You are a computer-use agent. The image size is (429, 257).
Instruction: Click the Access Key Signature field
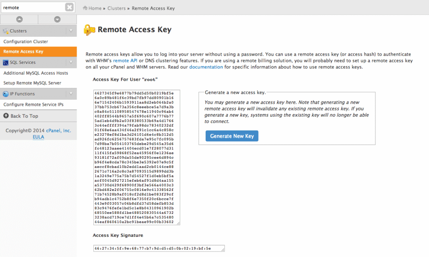click(159, 248)
